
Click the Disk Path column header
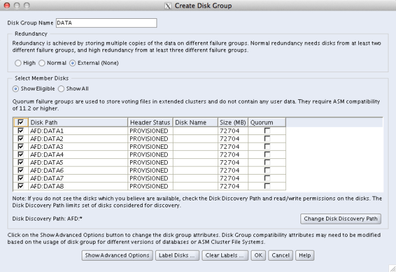77,122
